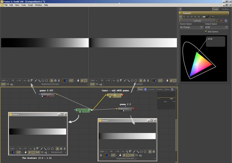Click the radiation common-controls icon in Gamut1
Viewport: 232px width, 163px height.
click(x=217, y=21)
